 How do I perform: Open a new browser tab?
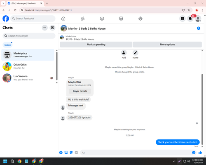coord(47,3)
